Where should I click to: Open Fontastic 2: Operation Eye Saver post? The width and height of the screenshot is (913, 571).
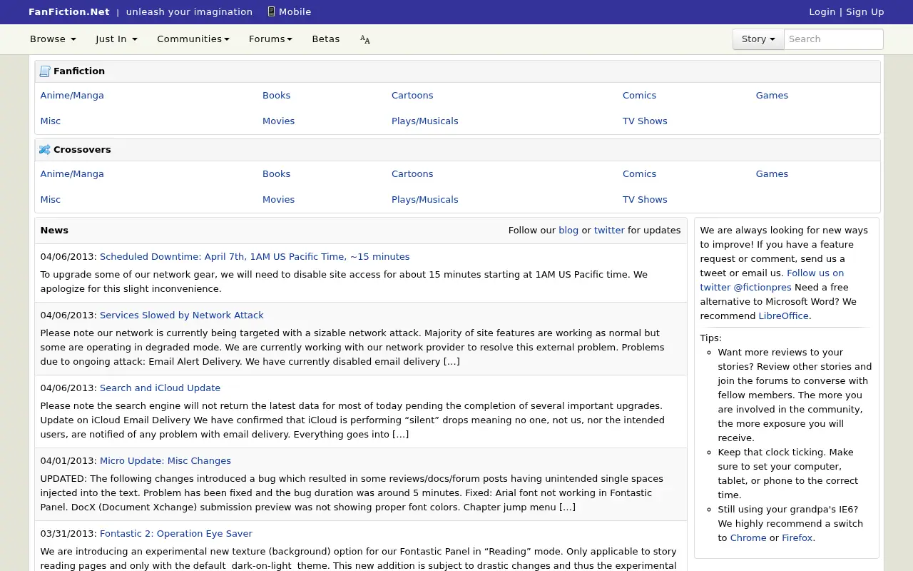click(176, 534)
